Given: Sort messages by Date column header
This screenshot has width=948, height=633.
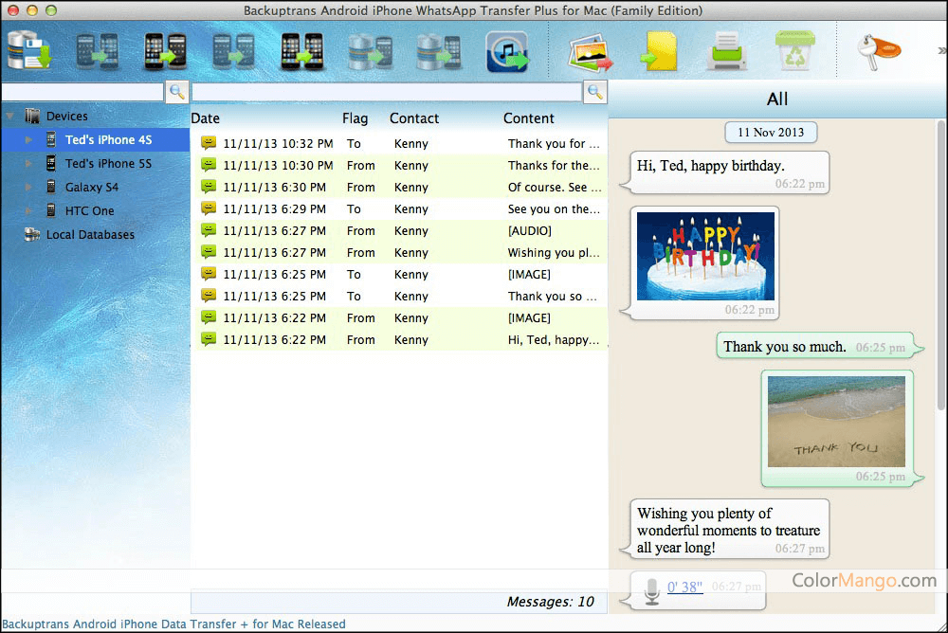Looking at the screenshot, I should pyautogui.click(x=205, y=118).
